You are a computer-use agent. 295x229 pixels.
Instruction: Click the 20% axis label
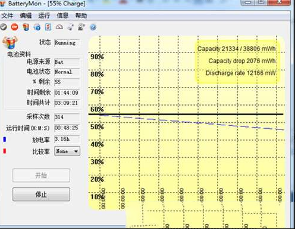(97, 179)
